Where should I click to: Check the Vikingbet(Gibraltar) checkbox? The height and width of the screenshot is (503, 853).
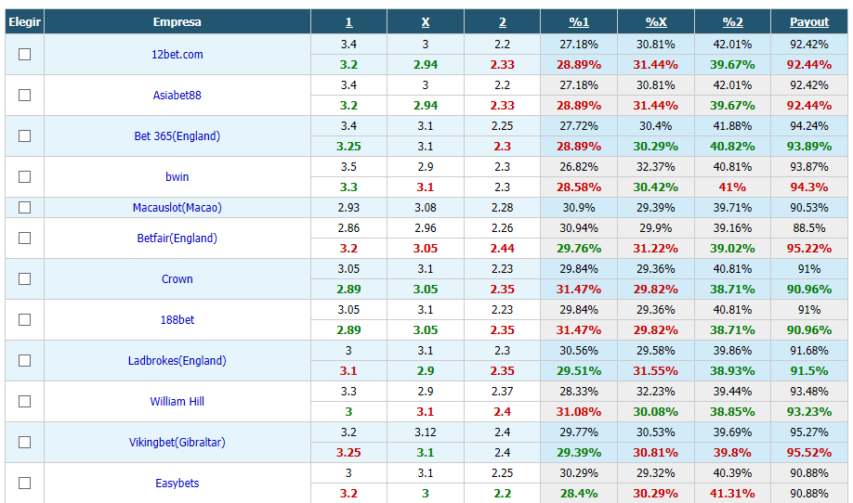coord(24,442)
